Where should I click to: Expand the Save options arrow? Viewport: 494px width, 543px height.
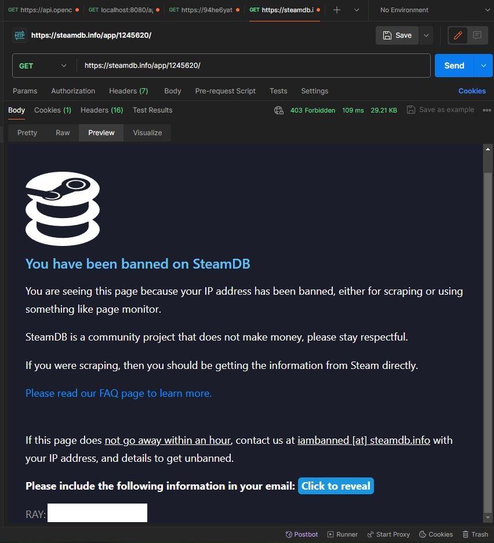426,35
